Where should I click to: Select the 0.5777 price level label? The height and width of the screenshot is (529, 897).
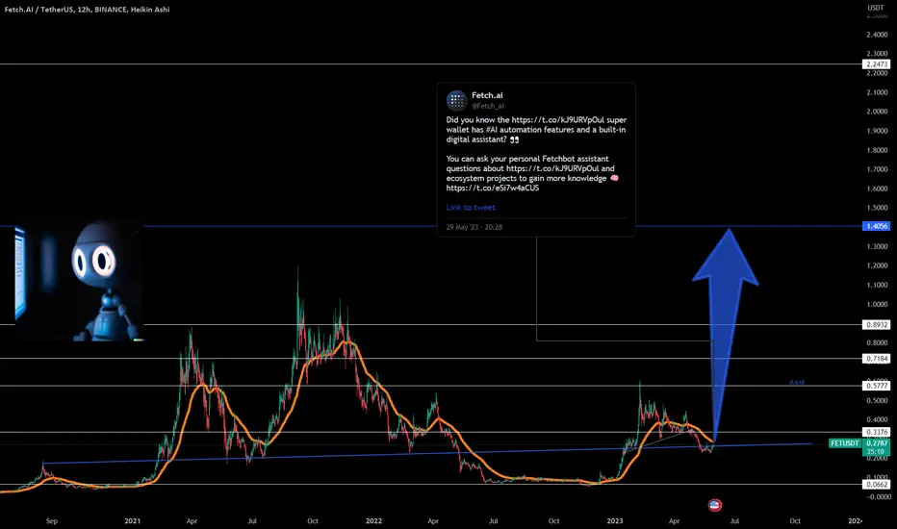click(x=877, y=386)
